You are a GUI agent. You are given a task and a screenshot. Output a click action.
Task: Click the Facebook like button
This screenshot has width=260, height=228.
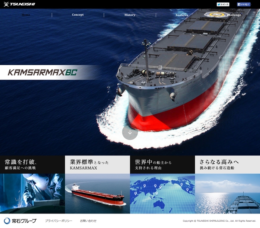coord(243,4)
